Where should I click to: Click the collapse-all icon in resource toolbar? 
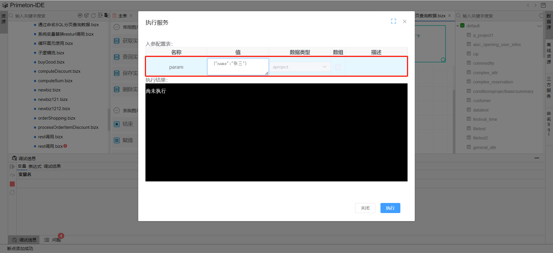pyautogui.click(x=100, y=16)
